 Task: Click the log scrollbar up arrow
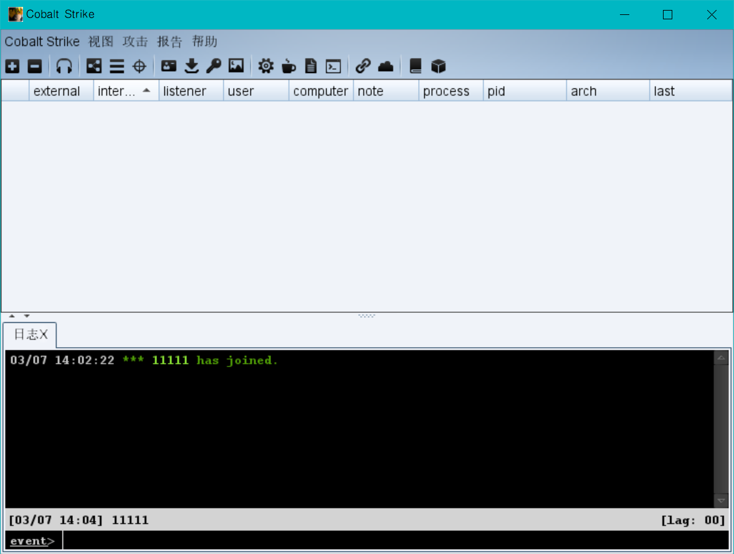pos(722,358)
